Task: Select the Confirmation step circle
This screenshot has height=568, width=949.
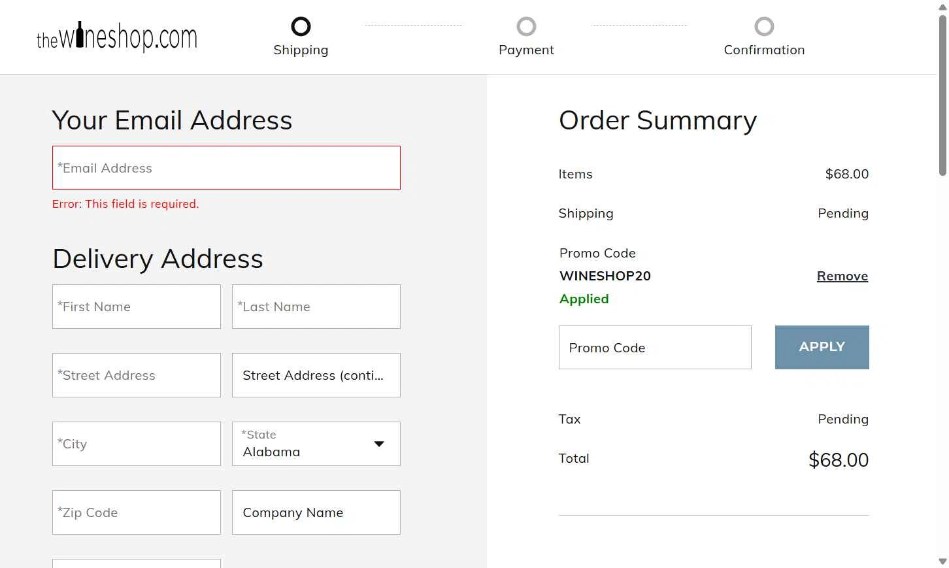Action: click(x=764, y=27)
